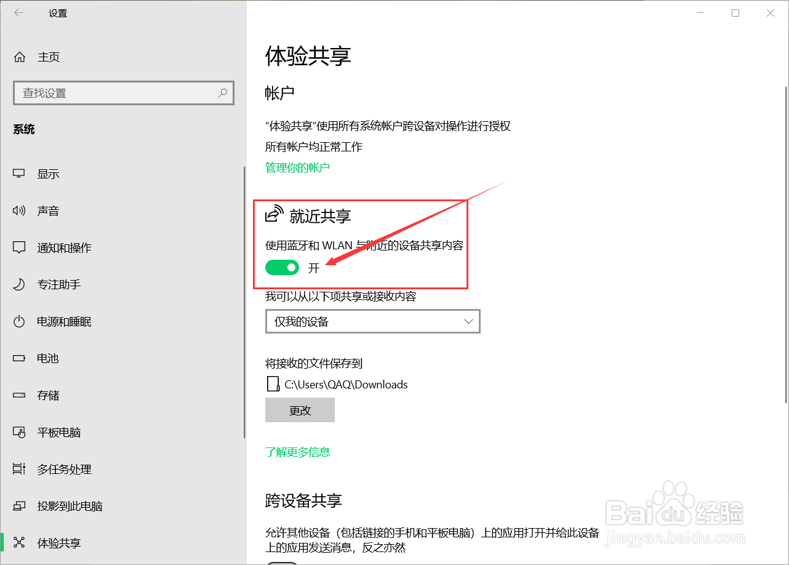Click the 声音 speaker icon

[x=19, y=211]
